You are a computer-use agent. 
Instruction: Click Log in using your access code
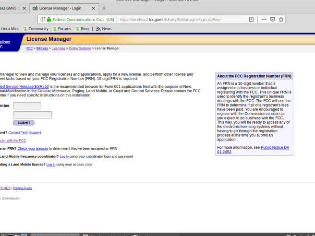pos(51,165)
